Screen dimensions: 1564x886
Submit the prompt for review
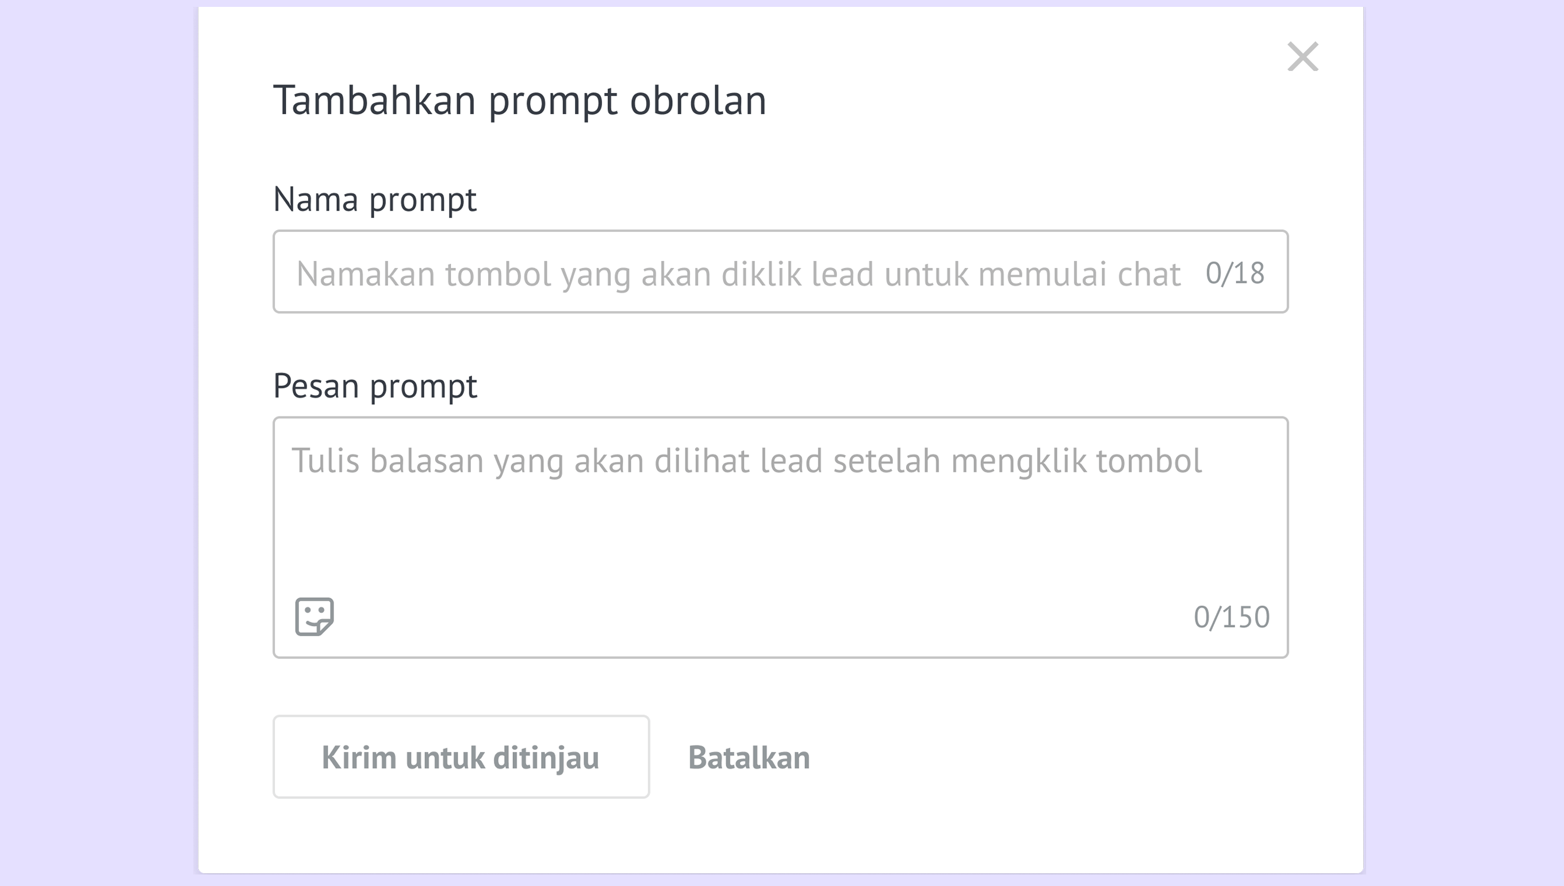coord(461,757)
